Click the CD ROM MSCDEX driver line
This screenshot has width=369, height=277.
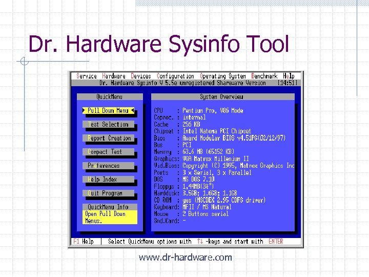224,200
